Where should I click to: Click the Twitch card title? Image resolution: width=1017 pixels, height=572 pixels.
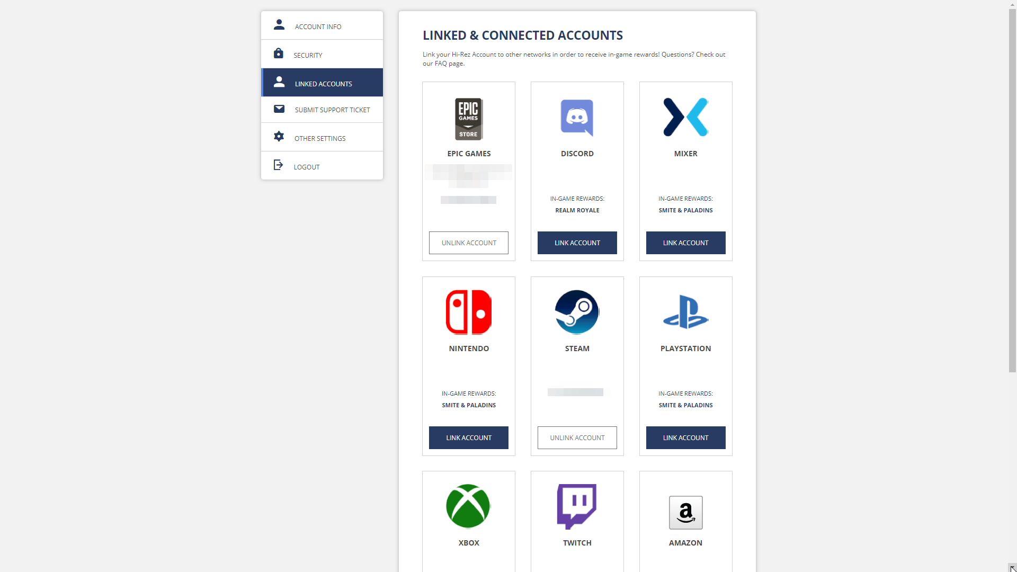coord(577,543)
